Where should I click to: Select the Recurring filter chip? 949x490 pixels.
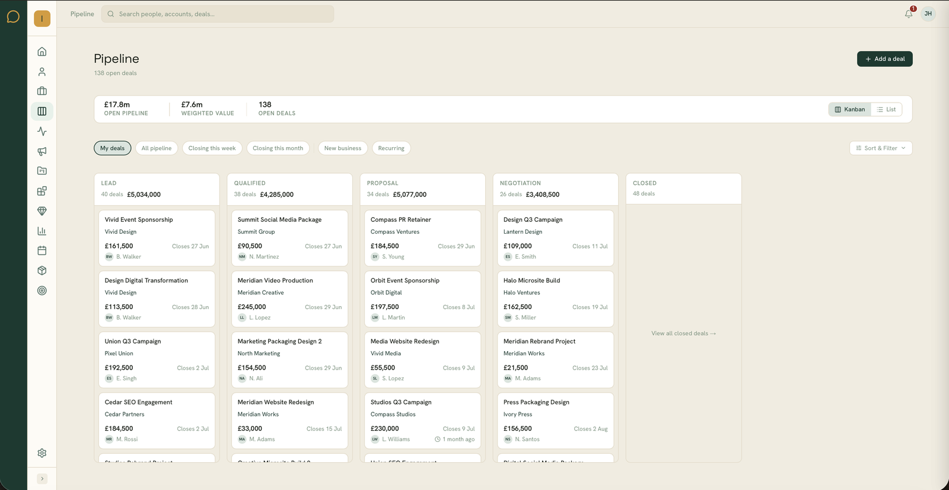pyautogui.click(x=391, y=148)
